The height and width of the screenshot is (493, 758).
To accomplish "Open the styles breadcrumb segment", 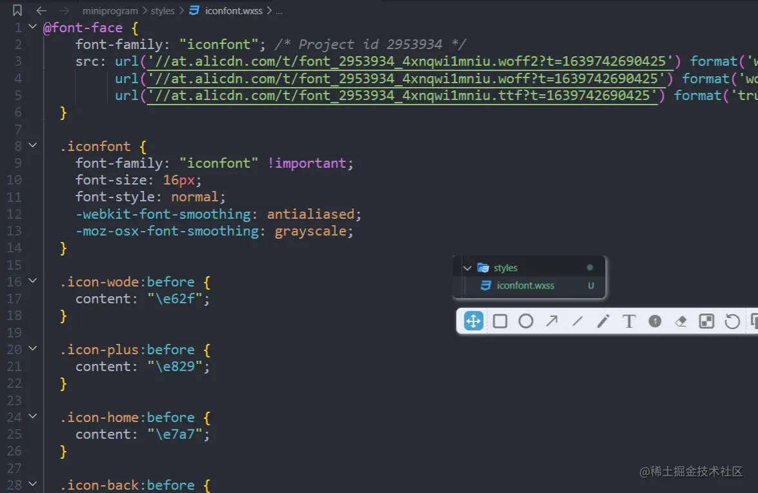I will click(x=163, y=10).
